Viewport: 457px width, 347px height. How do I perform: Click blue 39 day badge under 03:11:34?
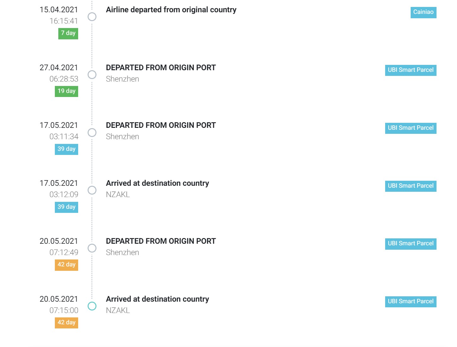tap(67, 149)
